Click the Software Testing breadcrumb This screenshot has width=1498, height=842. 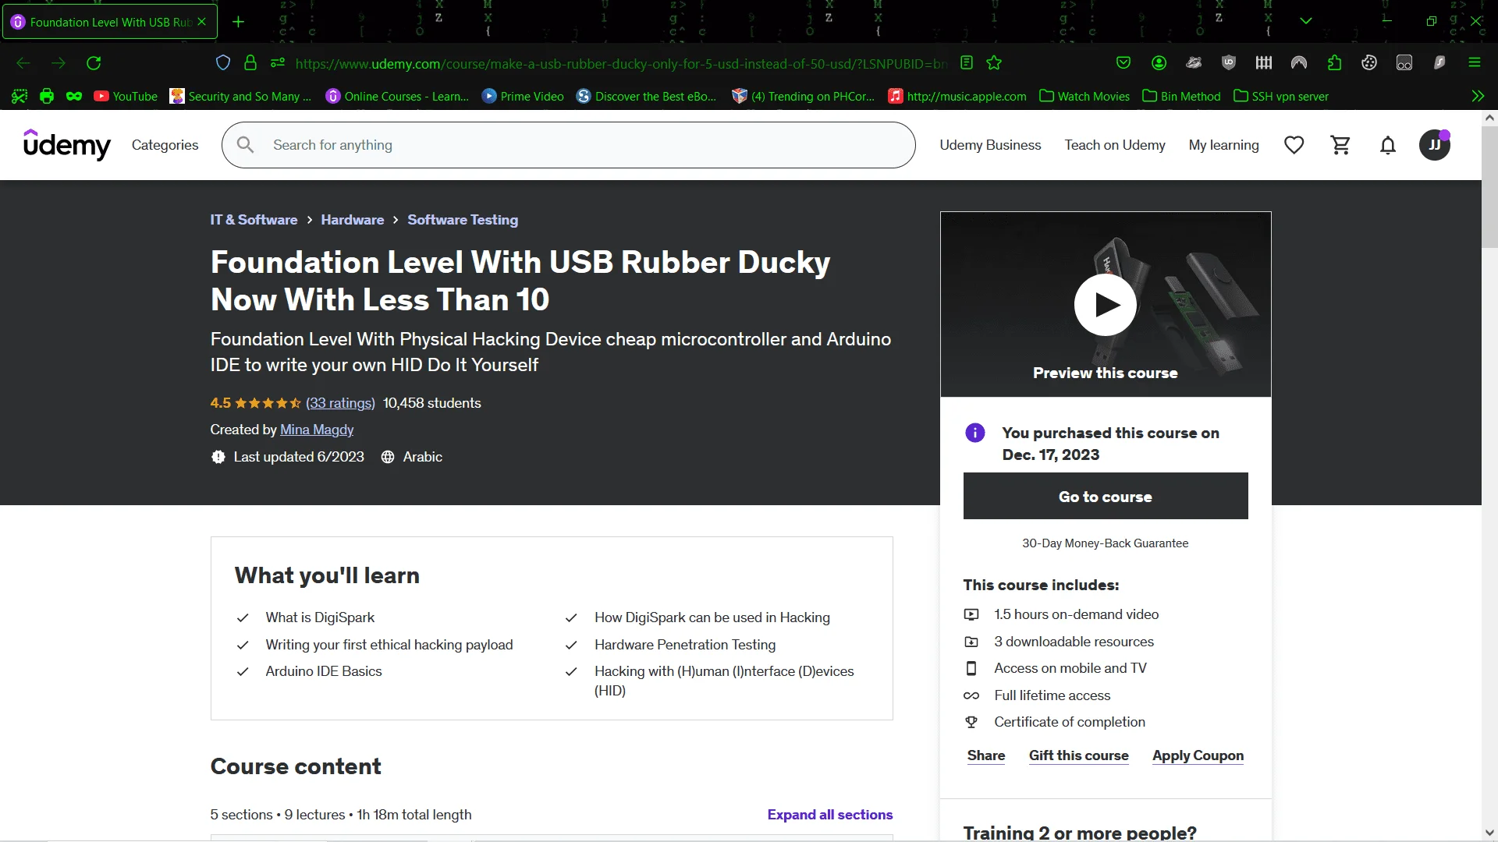463,220
